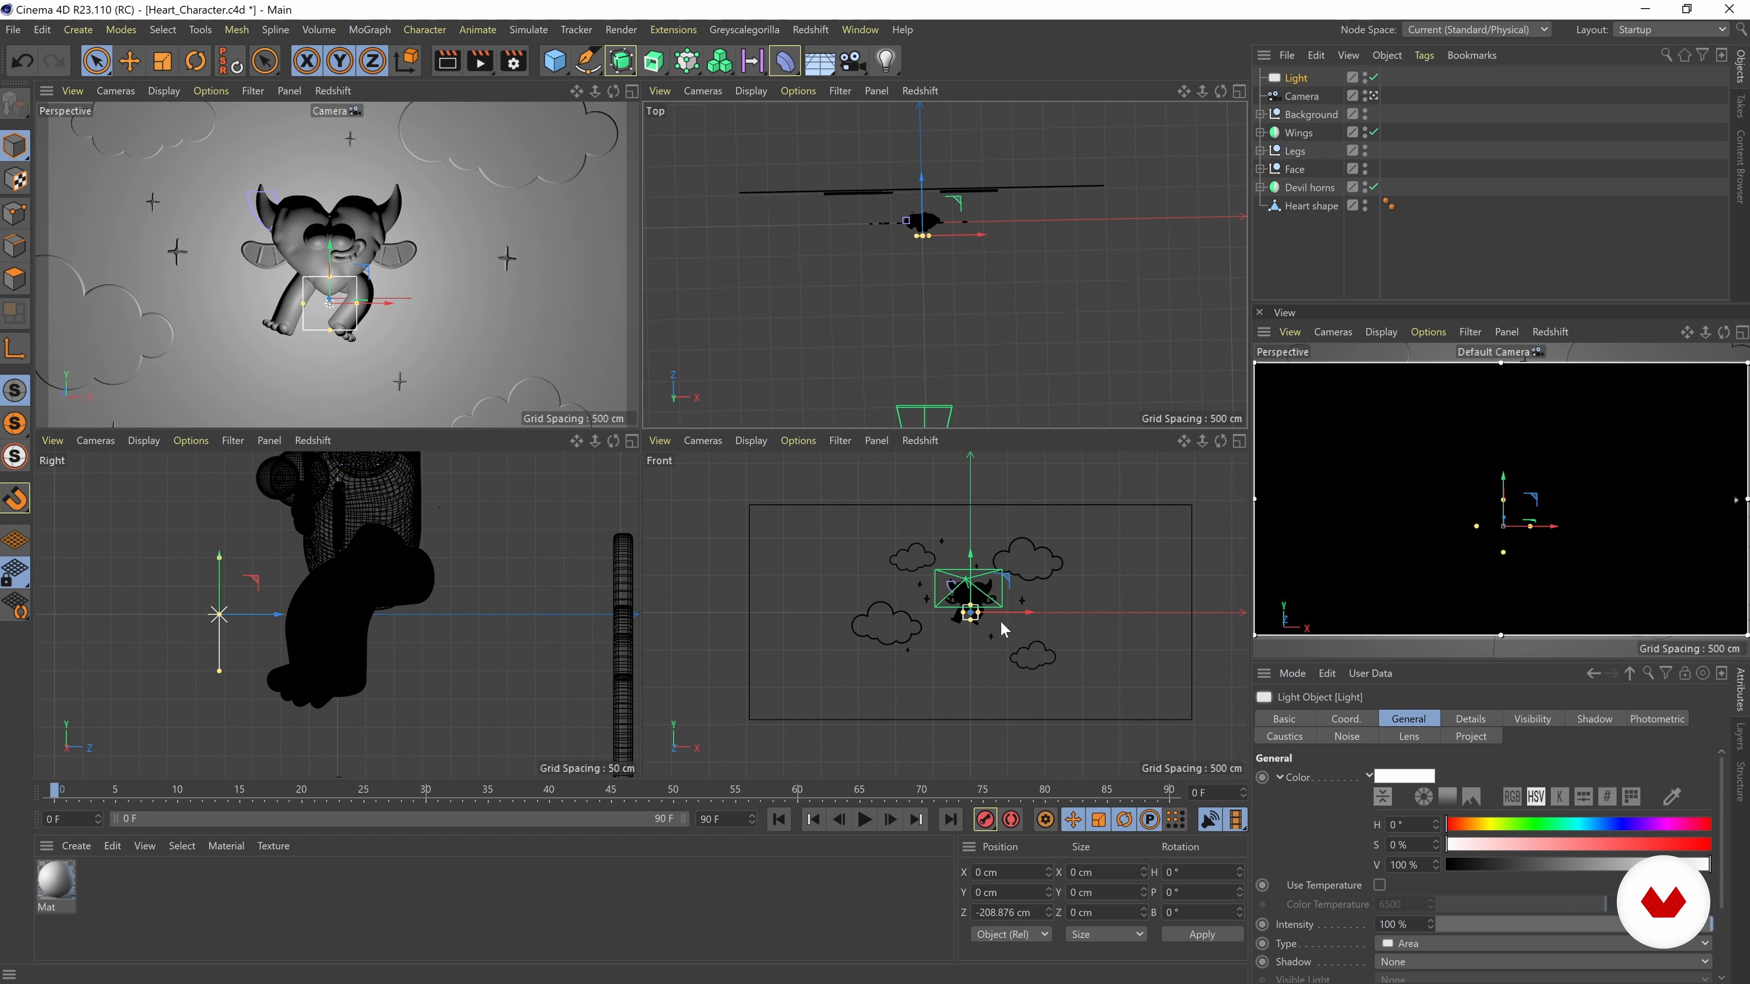Toggle X axis lock
Viewport: 1750px width, 984px height.
tap(306, 61)
